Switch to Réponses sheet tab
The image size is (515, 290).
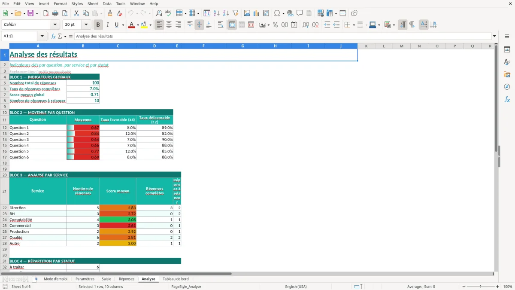click(127, 279)
